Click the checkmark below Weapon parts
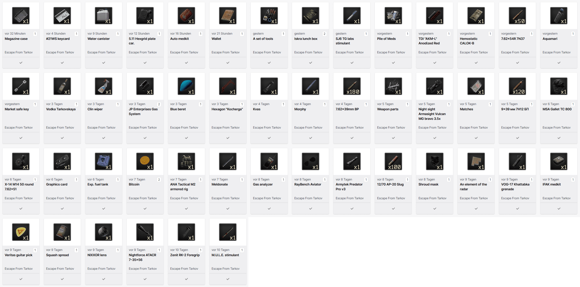 point(393,138)
